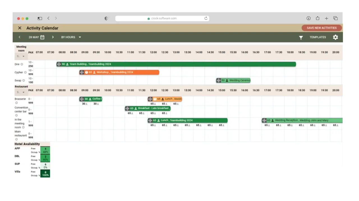Close the Activity Calendar with X
The image size is (359, 201).
point(20,28)
